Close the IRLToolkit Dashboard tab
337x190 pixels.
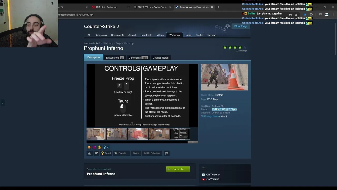coord(128,7)
